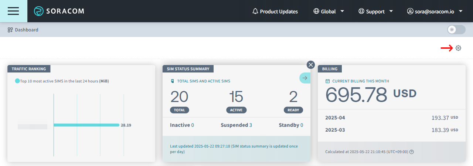Click the calendar icon by Current Billing
Screen dimensions: 473x166
[327, 81]
